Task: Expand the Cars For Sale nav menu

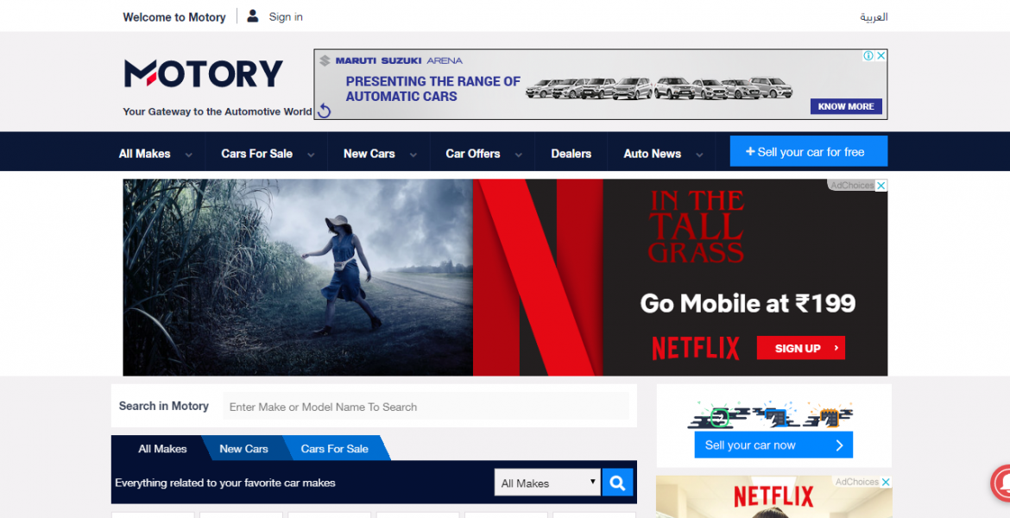Action: [x=266, y=154]
